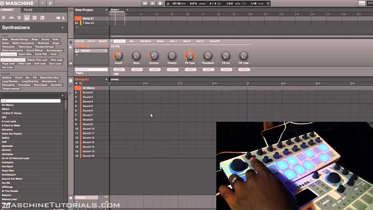Toggle the audition speaker icon
The width and height of the screenshot is (373, 210).
tap(77, 83)
